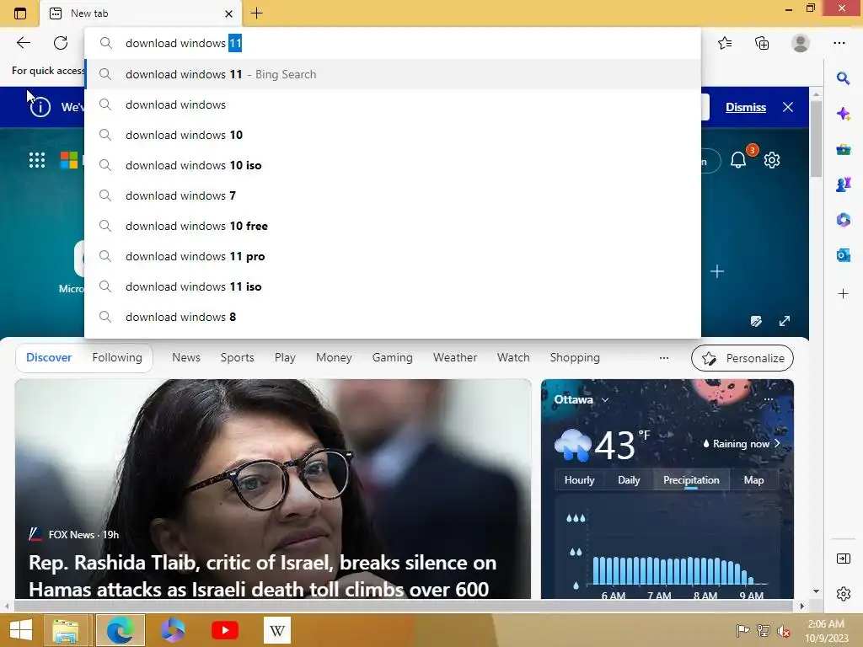Click the Microsoft logo icon
The width and height of the screenshot is (863, 647).
click(69, 160)
